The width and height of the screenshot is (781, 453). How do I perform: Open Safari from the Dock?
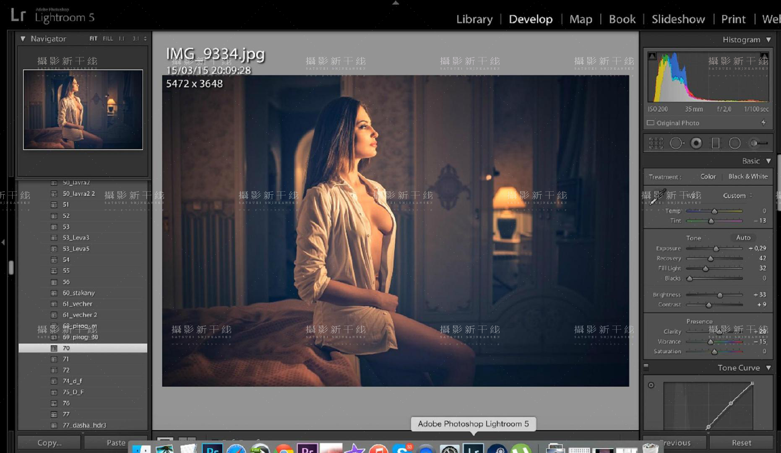(x=236, y=449)
